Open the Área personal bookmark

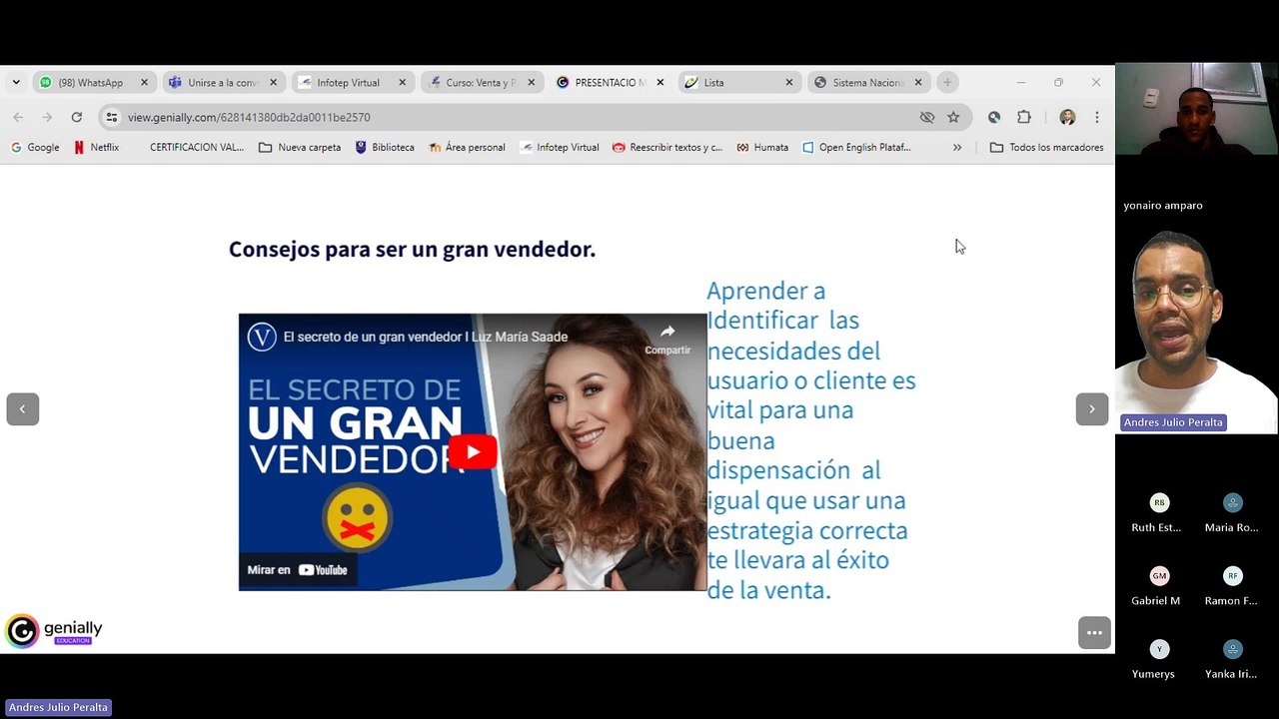(x=467, y=147)
